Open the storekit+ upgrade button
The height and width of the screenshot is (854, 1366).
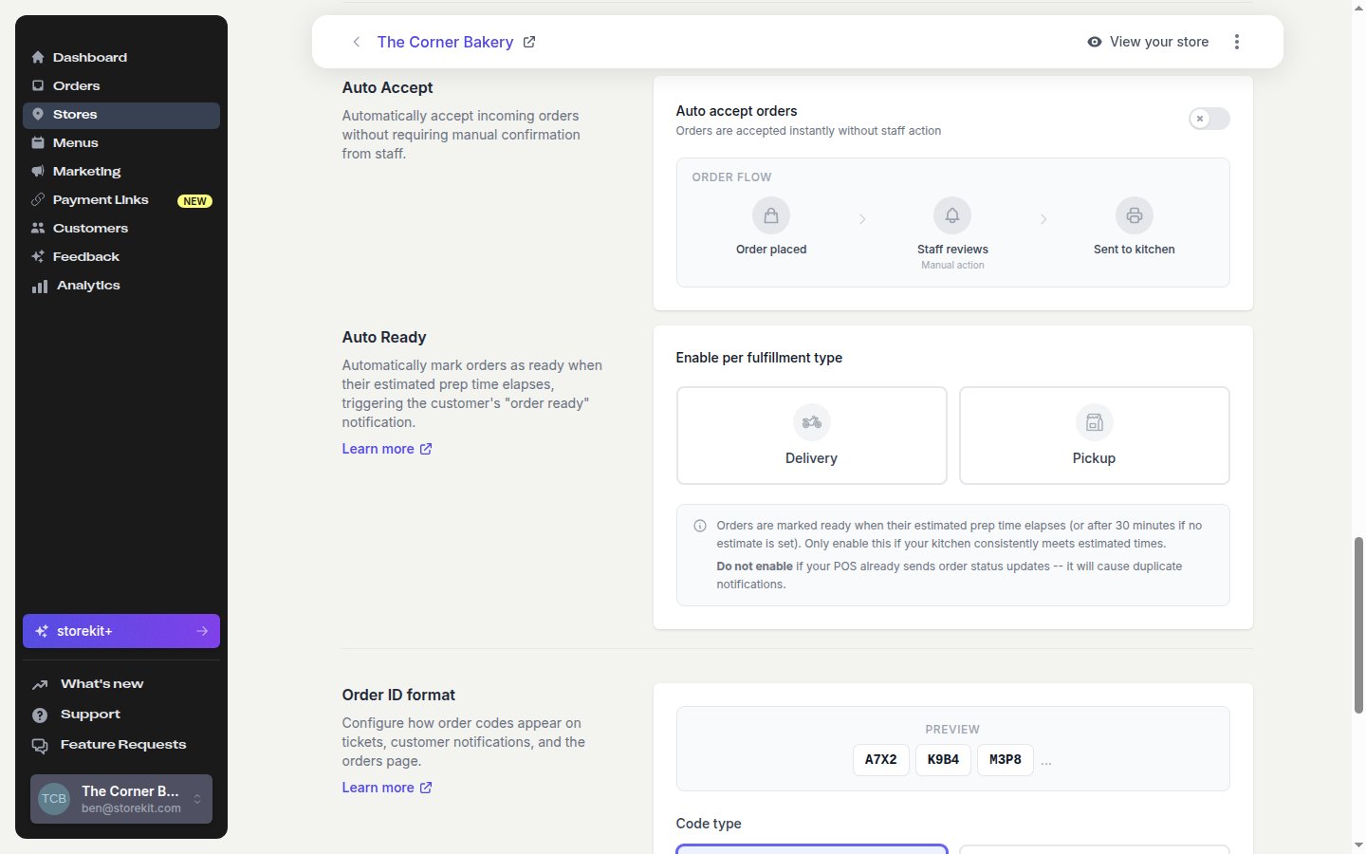tap(121, 631)
